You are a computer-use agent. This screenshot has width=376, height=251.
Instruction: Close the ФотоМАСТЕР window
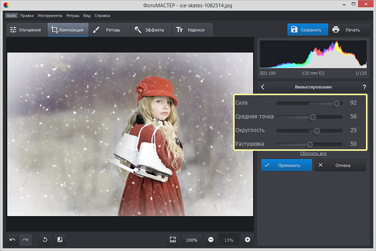[365, 4]
